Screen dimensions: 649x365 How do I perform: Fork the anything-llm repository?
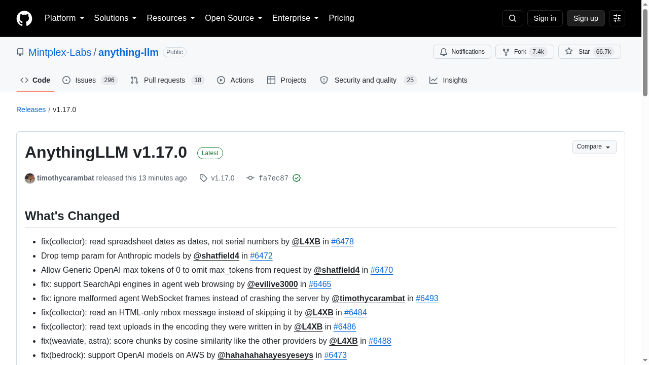pyautogui.click(x=525, y=52)
